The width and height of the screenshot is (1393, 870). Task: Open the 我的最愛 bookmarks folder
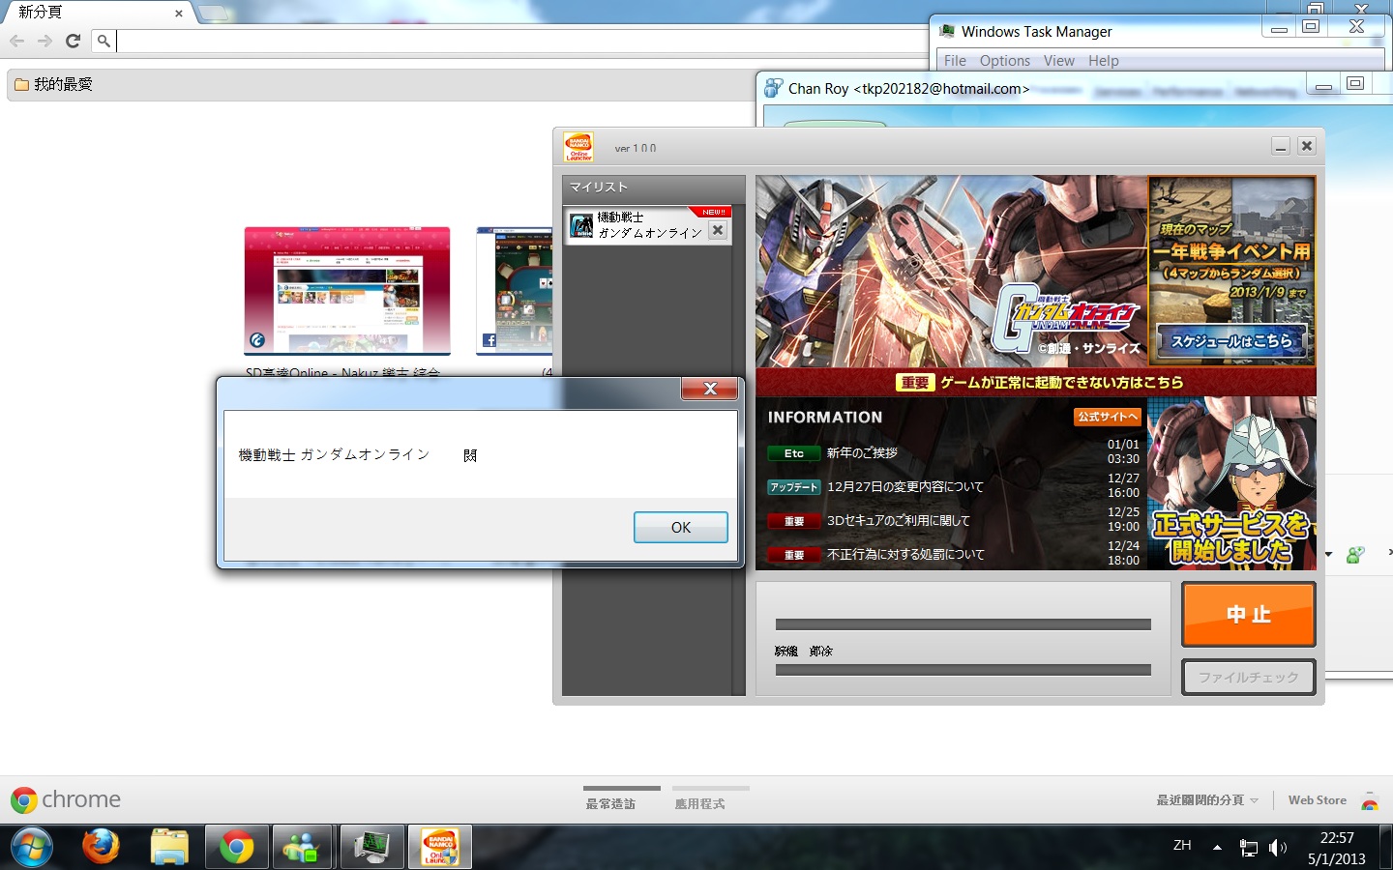click(x=54, y=84)
